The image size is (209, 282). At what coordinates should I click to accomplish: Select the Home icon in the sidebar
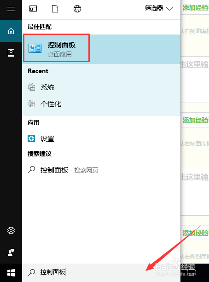coord(11,31)
